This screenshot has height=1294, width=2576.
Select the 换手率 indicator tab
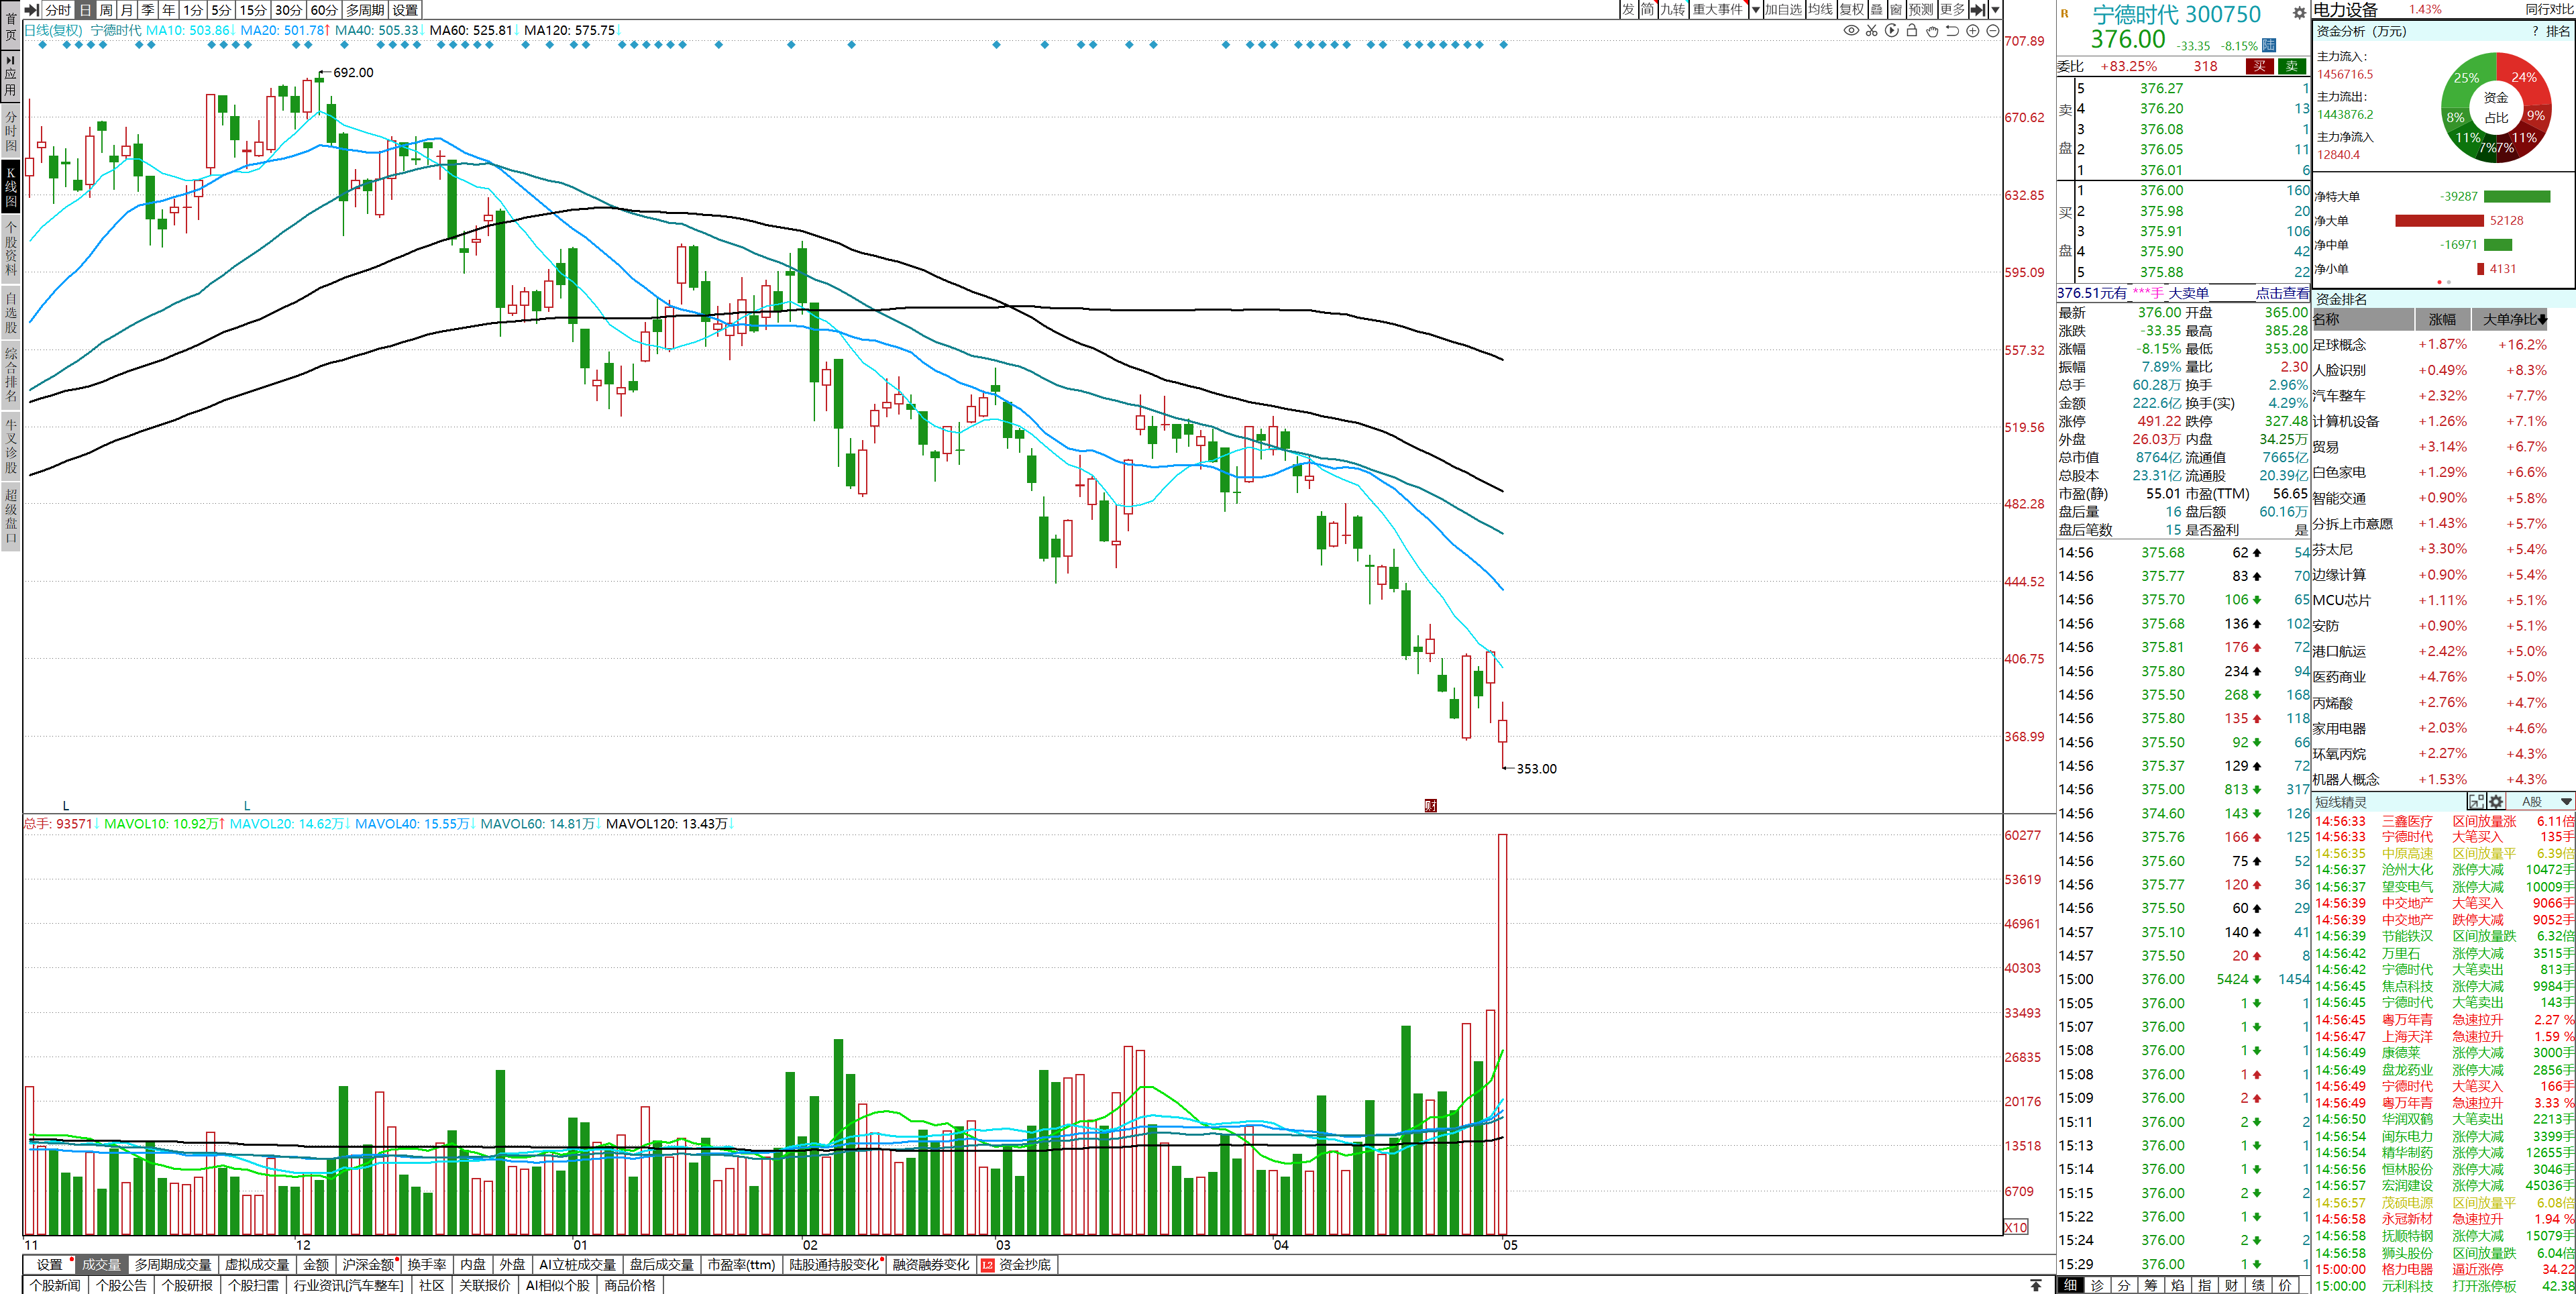click(426, 1265)
